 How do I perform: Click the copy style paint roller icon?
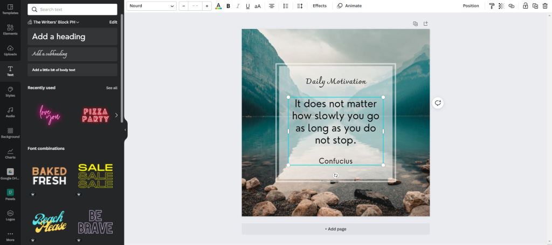[492, 6]
